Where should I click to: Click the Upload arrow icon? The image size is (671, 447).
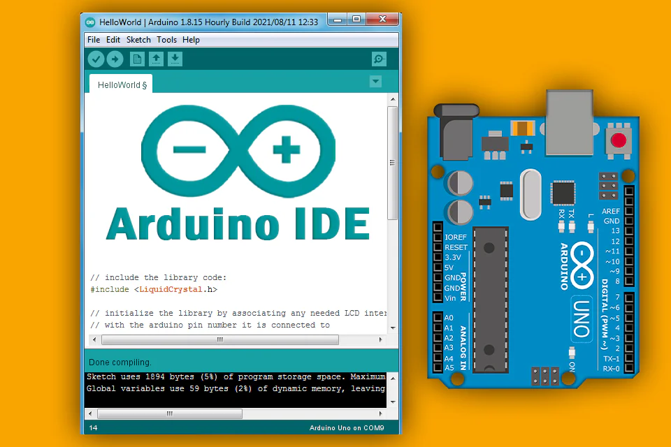click(x=115, y=59)
